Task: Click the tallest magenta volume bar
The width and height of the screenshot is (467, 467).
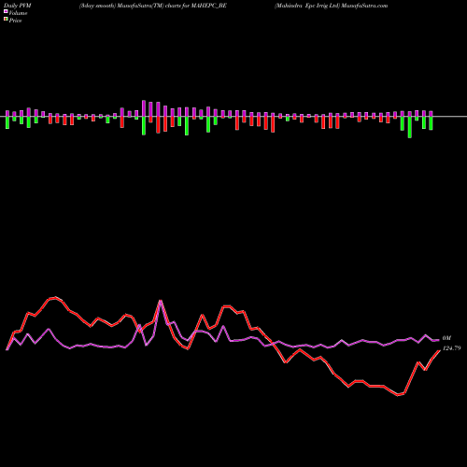Action: 144,108
